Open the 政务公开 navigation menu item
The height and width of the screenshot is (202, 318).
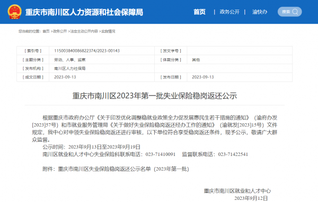coord(229,12)
